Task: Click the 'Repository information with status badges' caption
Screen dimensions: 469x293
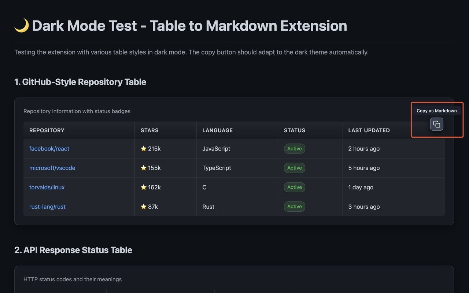Action: 77,111
